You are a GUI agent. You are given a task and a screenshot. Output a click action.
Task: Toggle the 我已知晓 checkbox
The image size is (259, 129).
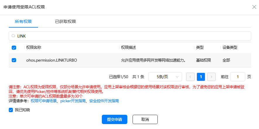[11, 110]
